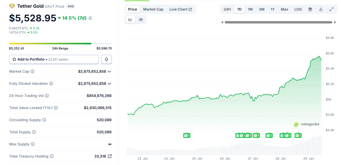The image size is (341, 165).
Task: Download the chart data
Action: pyautogui.click(x=321, y=9)
